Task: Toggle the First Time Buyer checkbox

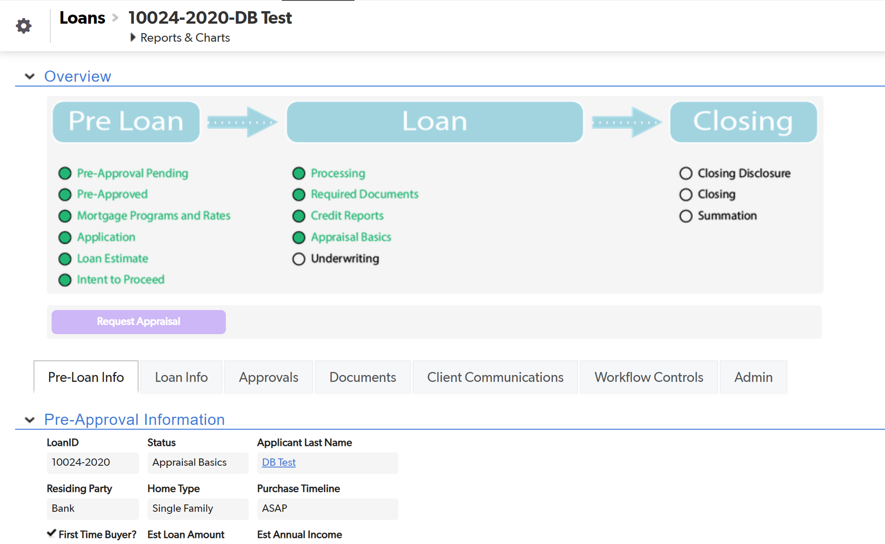Action: click(x=52, y=533)
